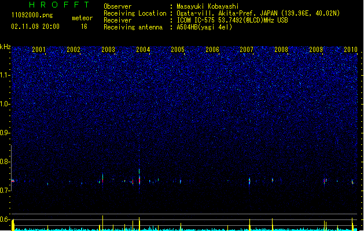The width and height of the screenshot is (364, 231).
Task: Click the 1.0 frequency axis label
Action: pos(5,104)
